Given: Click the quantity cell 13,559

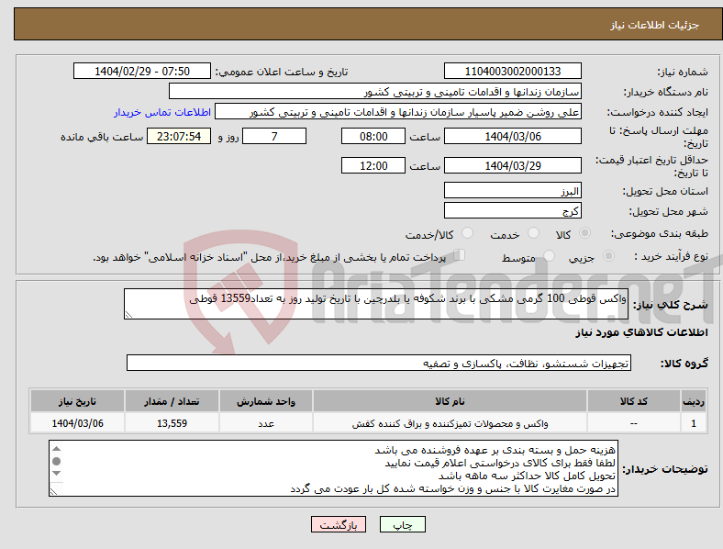Looking at the screenshot, I should pos(172,422).
